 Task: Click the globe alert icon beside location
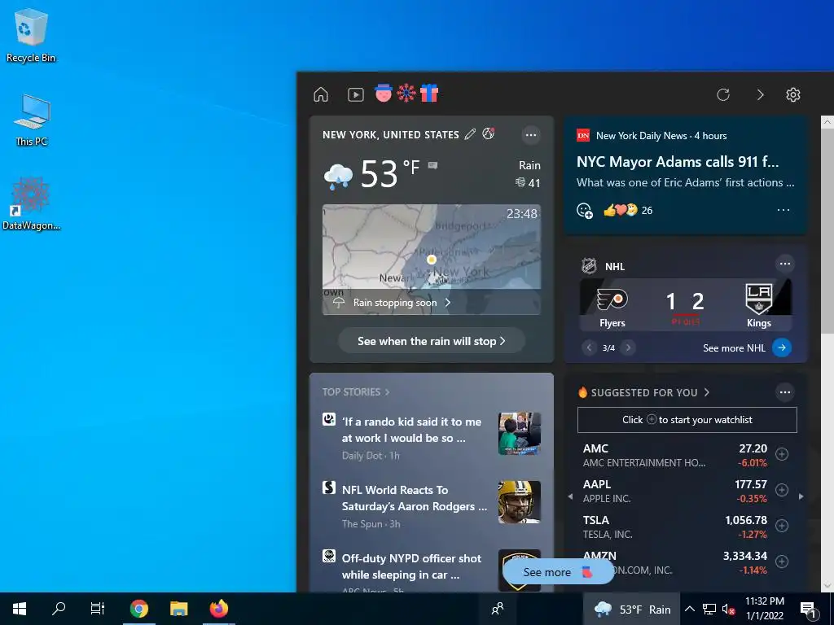[x=489, y=134]
